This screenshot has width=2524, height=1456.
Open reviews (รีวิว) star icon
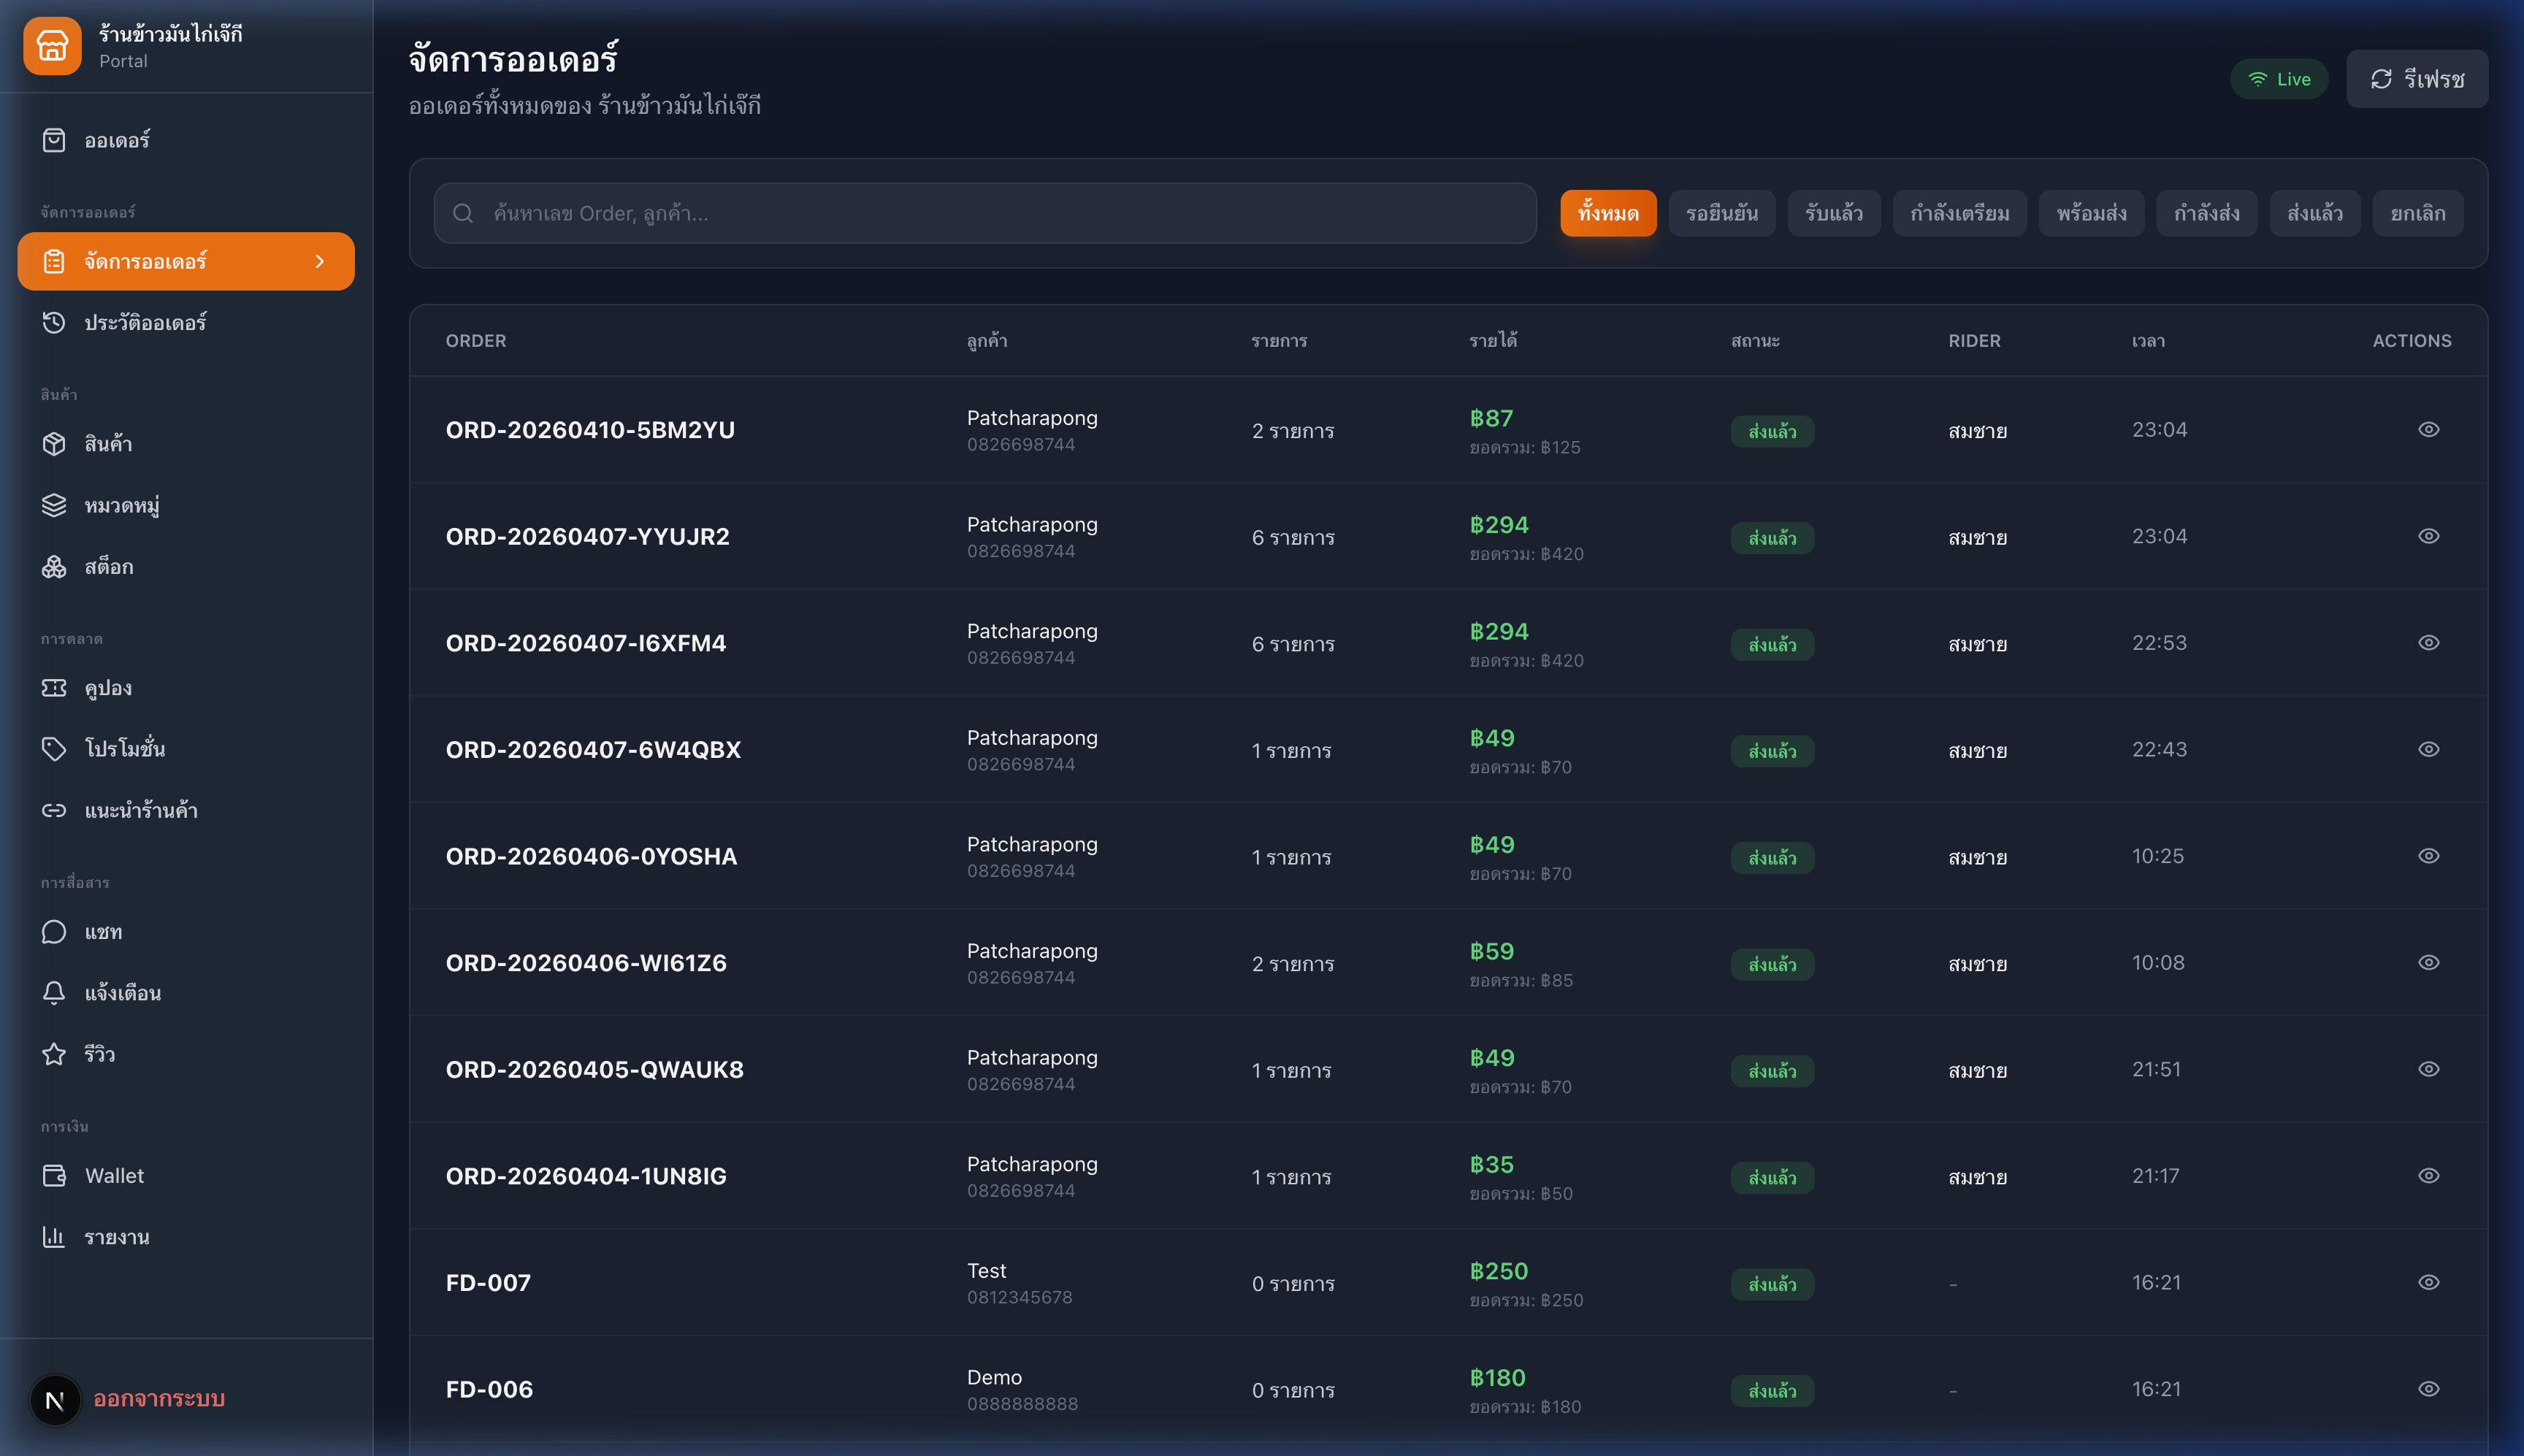coord(54,1054)
